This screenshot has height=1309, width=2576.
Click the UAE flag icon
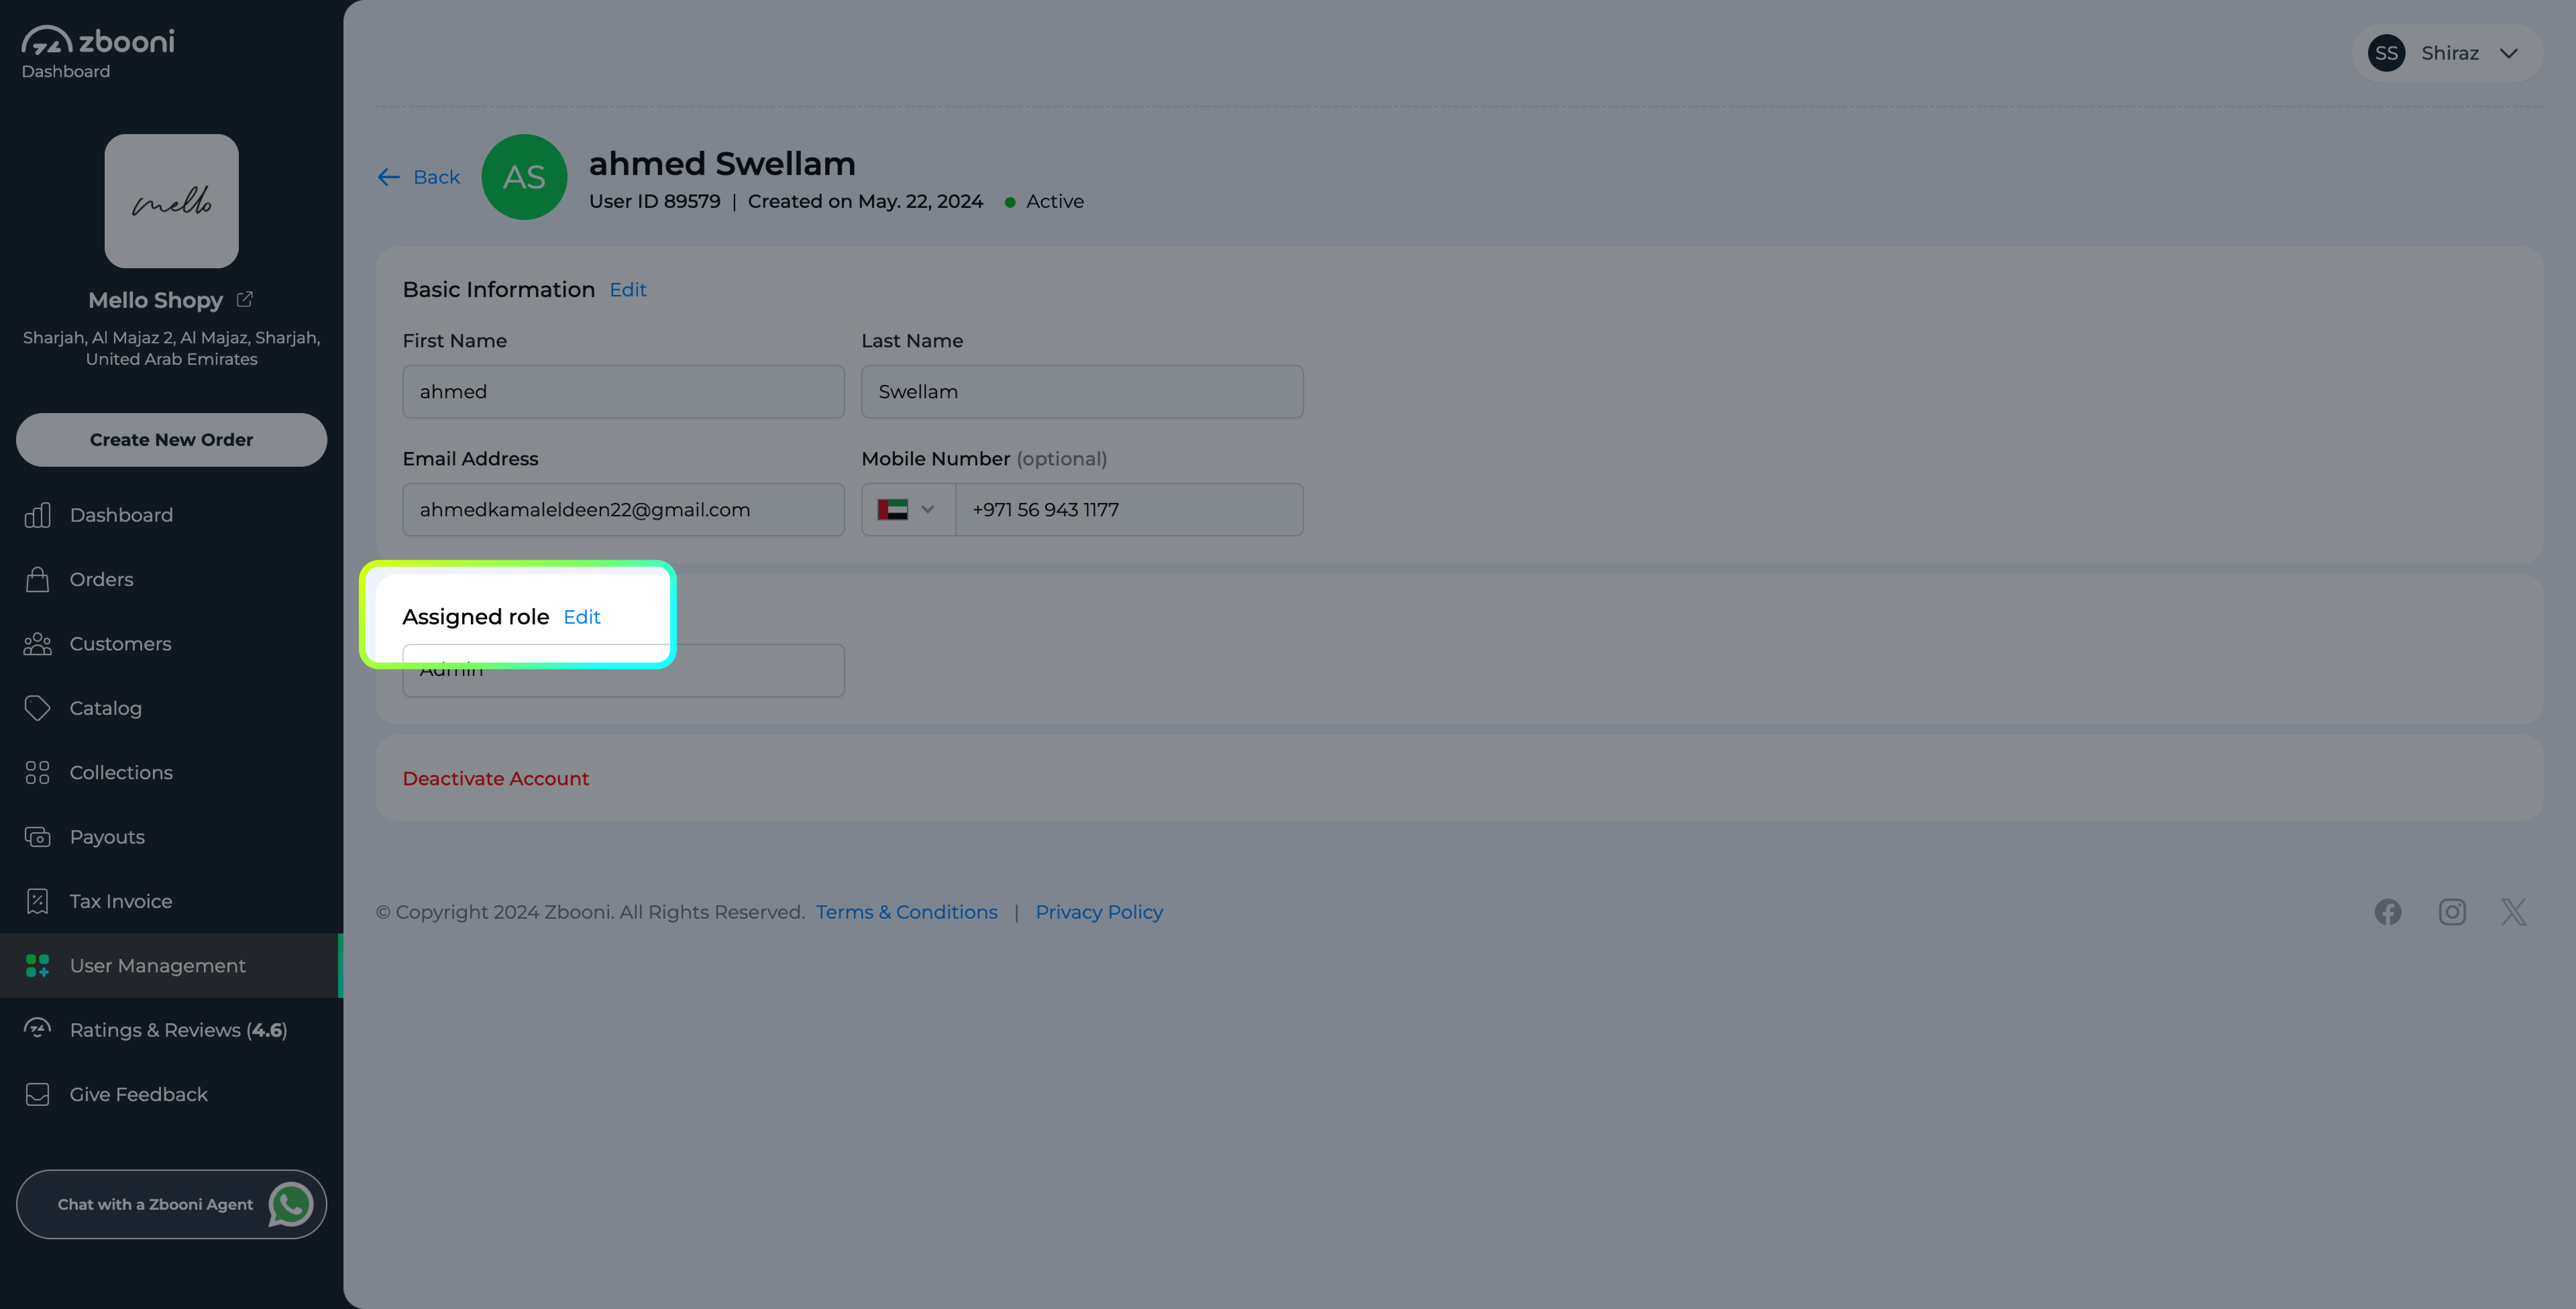click(893, 510)
